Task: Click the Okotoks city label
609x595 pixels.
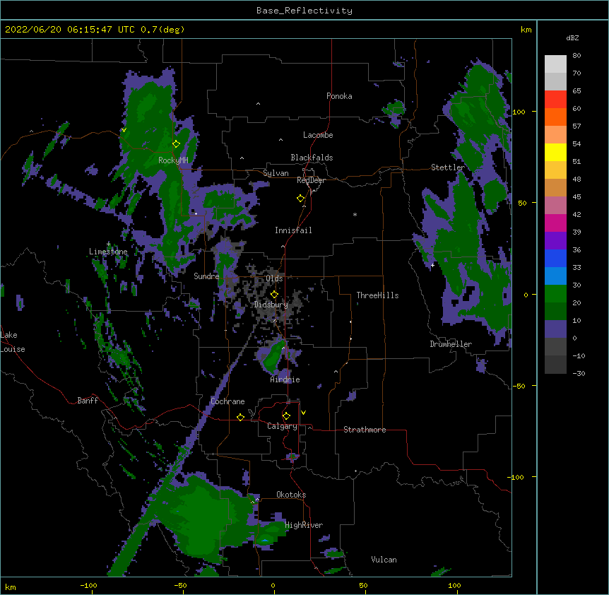Action: (291, 495)
